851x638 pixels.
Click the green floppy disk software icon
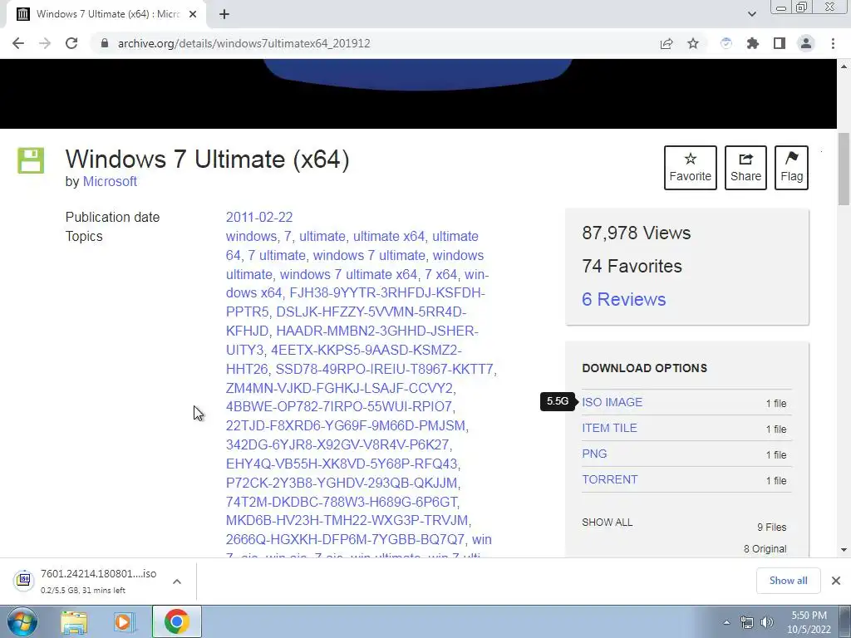(31, 160)
